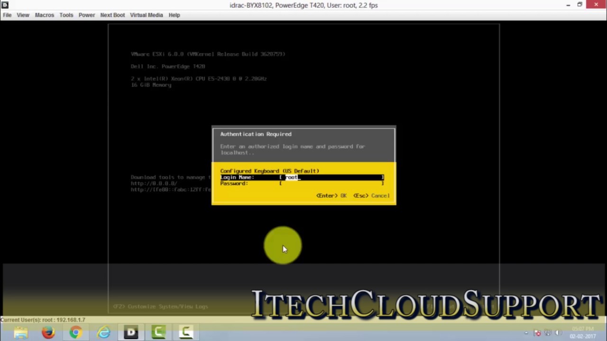Close the iDRAC console window

coord(596,5)
